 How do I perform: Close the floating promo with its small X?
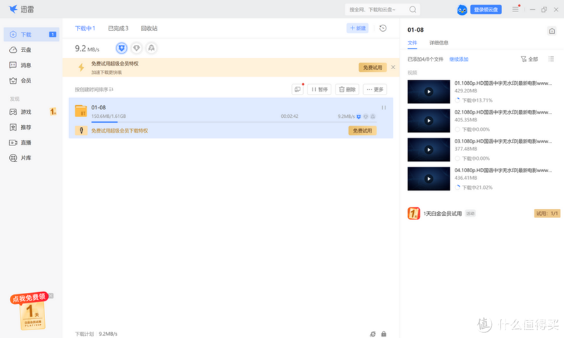pos(51,296)
